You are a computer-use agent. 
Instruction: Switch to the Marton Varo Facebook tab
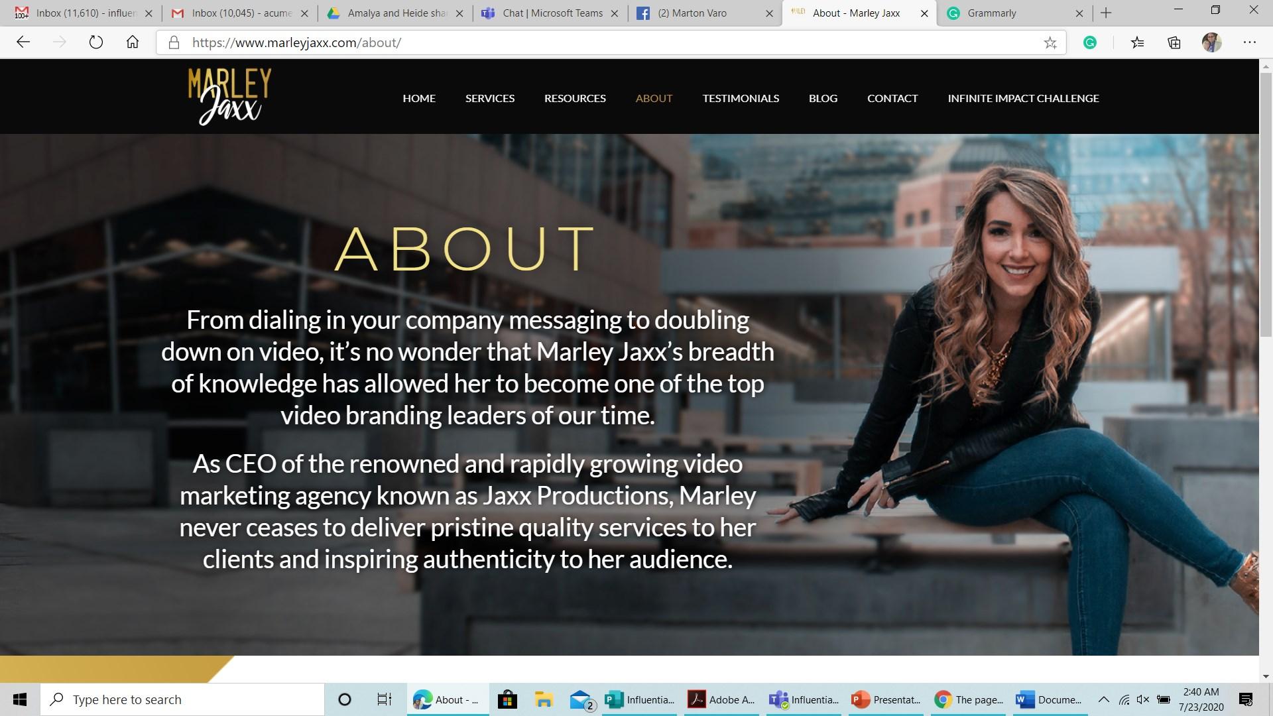click(x=705, y=13)
